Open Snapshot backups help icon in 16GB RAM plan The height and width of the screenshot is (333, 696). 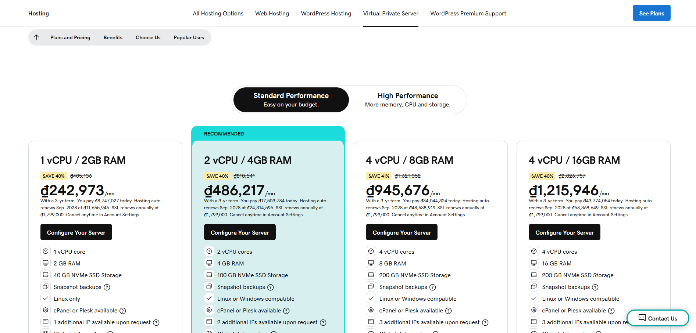pyautogui.click(x=595, y=287)
